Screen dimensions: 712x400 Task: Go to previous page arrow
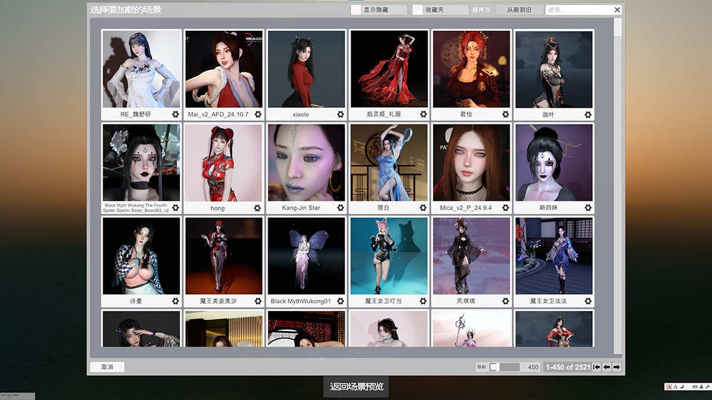coord(607,367)
